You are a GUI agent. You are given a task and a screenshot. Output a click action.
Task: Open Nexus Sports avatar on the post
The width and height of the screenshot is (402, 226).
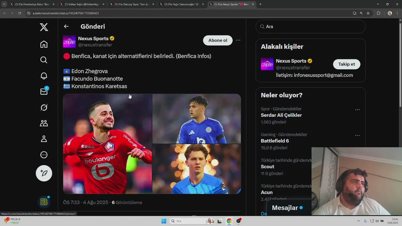point(69,42)
